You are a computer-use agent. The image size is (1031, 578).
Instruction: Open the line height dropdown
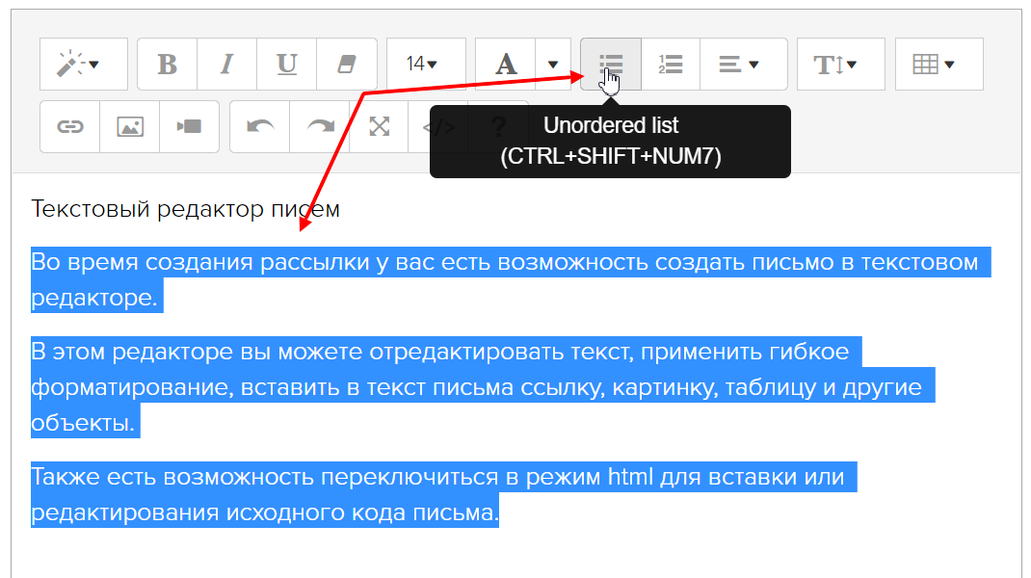pos(840,65)
